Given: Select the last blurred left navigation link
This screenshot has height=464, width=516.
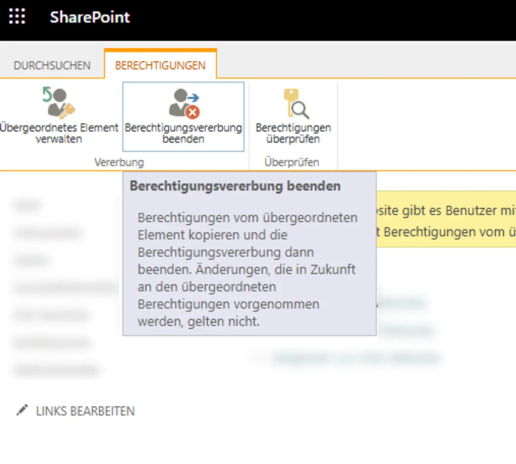Looking at the screenshot, I should coord(56,370).
